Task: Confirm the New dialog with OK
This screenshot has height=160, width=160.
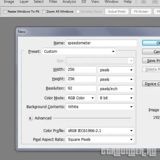Action: click(151, 43)
